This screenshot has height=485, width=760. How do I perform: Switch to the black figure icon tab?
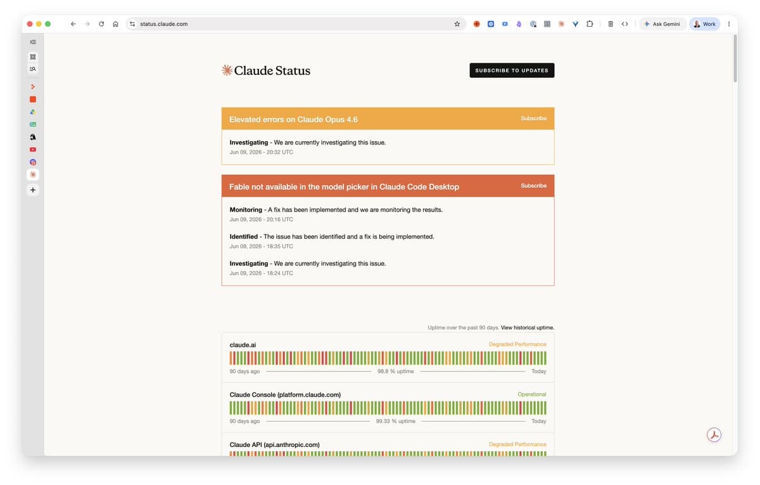tap(33, 137)
